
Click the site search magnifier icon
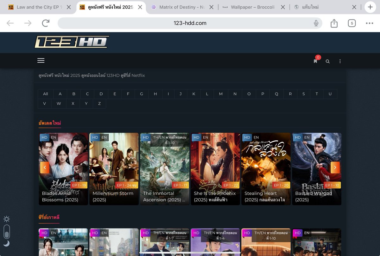[328, 61]
